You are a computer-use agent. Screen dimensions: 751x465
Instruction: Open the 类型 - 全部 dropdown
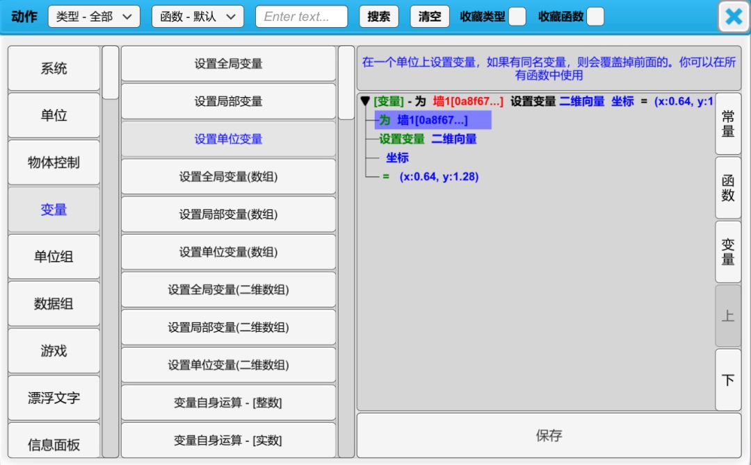pyautogui.click(x=94, y=17)
